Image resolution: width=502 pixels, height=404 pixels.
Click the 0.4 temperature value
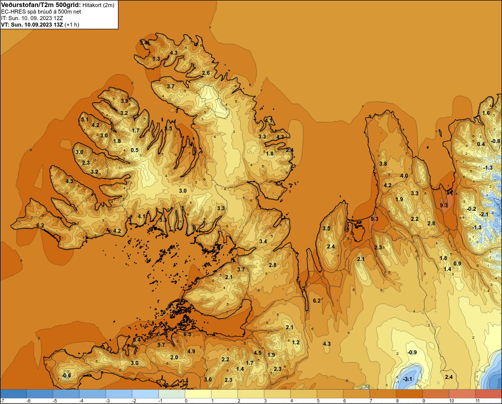pyautogui.click(x=481, y=144)
